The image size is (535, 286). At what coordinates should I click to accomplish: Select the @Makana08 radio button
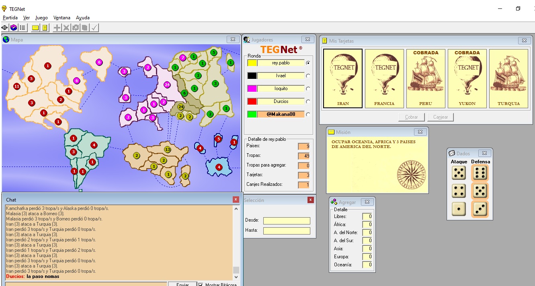(308, 114)
